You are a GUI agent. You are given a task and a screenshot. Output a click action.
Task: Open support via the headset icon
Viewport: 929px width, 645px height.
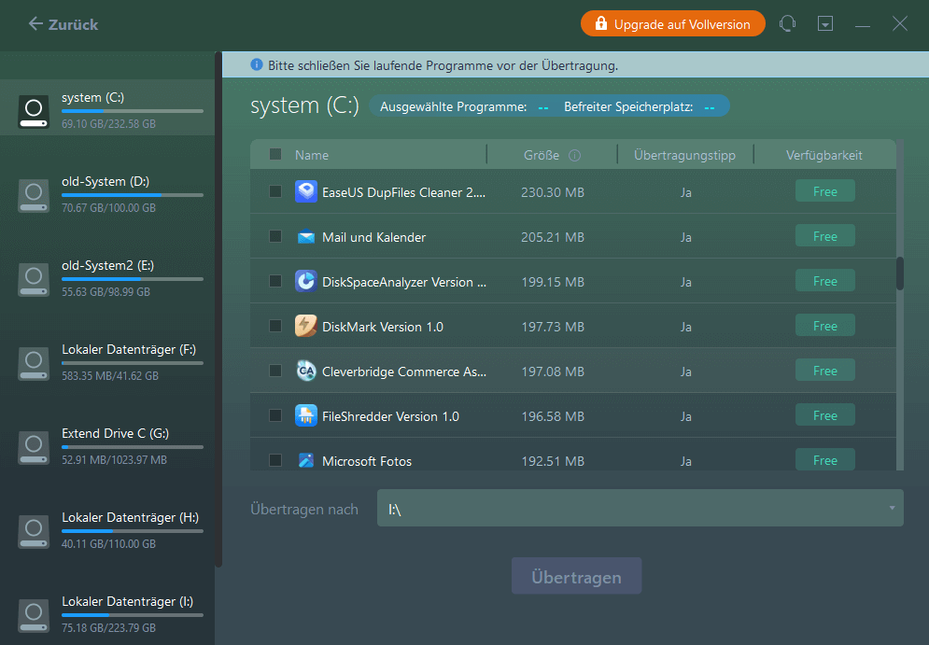[787, 23]
